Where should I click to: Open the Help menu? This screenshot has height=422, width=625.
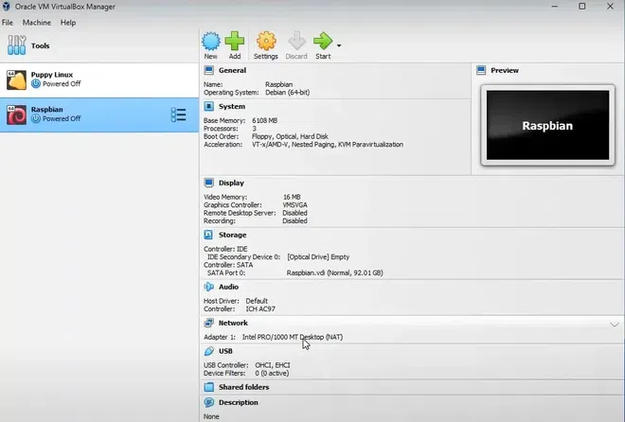pos(68,22)
